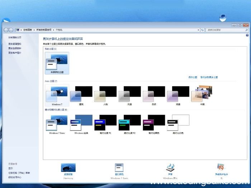Go to 所有控制面板项 breadcrumb segment
This screenshot has height=188, width=251.
(44, 30)
